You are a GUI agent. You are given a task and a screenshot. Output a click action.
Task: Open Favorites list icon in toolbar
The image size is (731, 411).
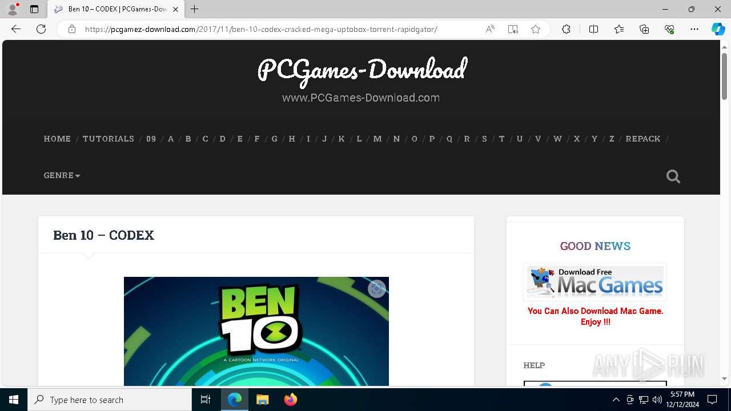pyautogui.click(x=619, y=29)
